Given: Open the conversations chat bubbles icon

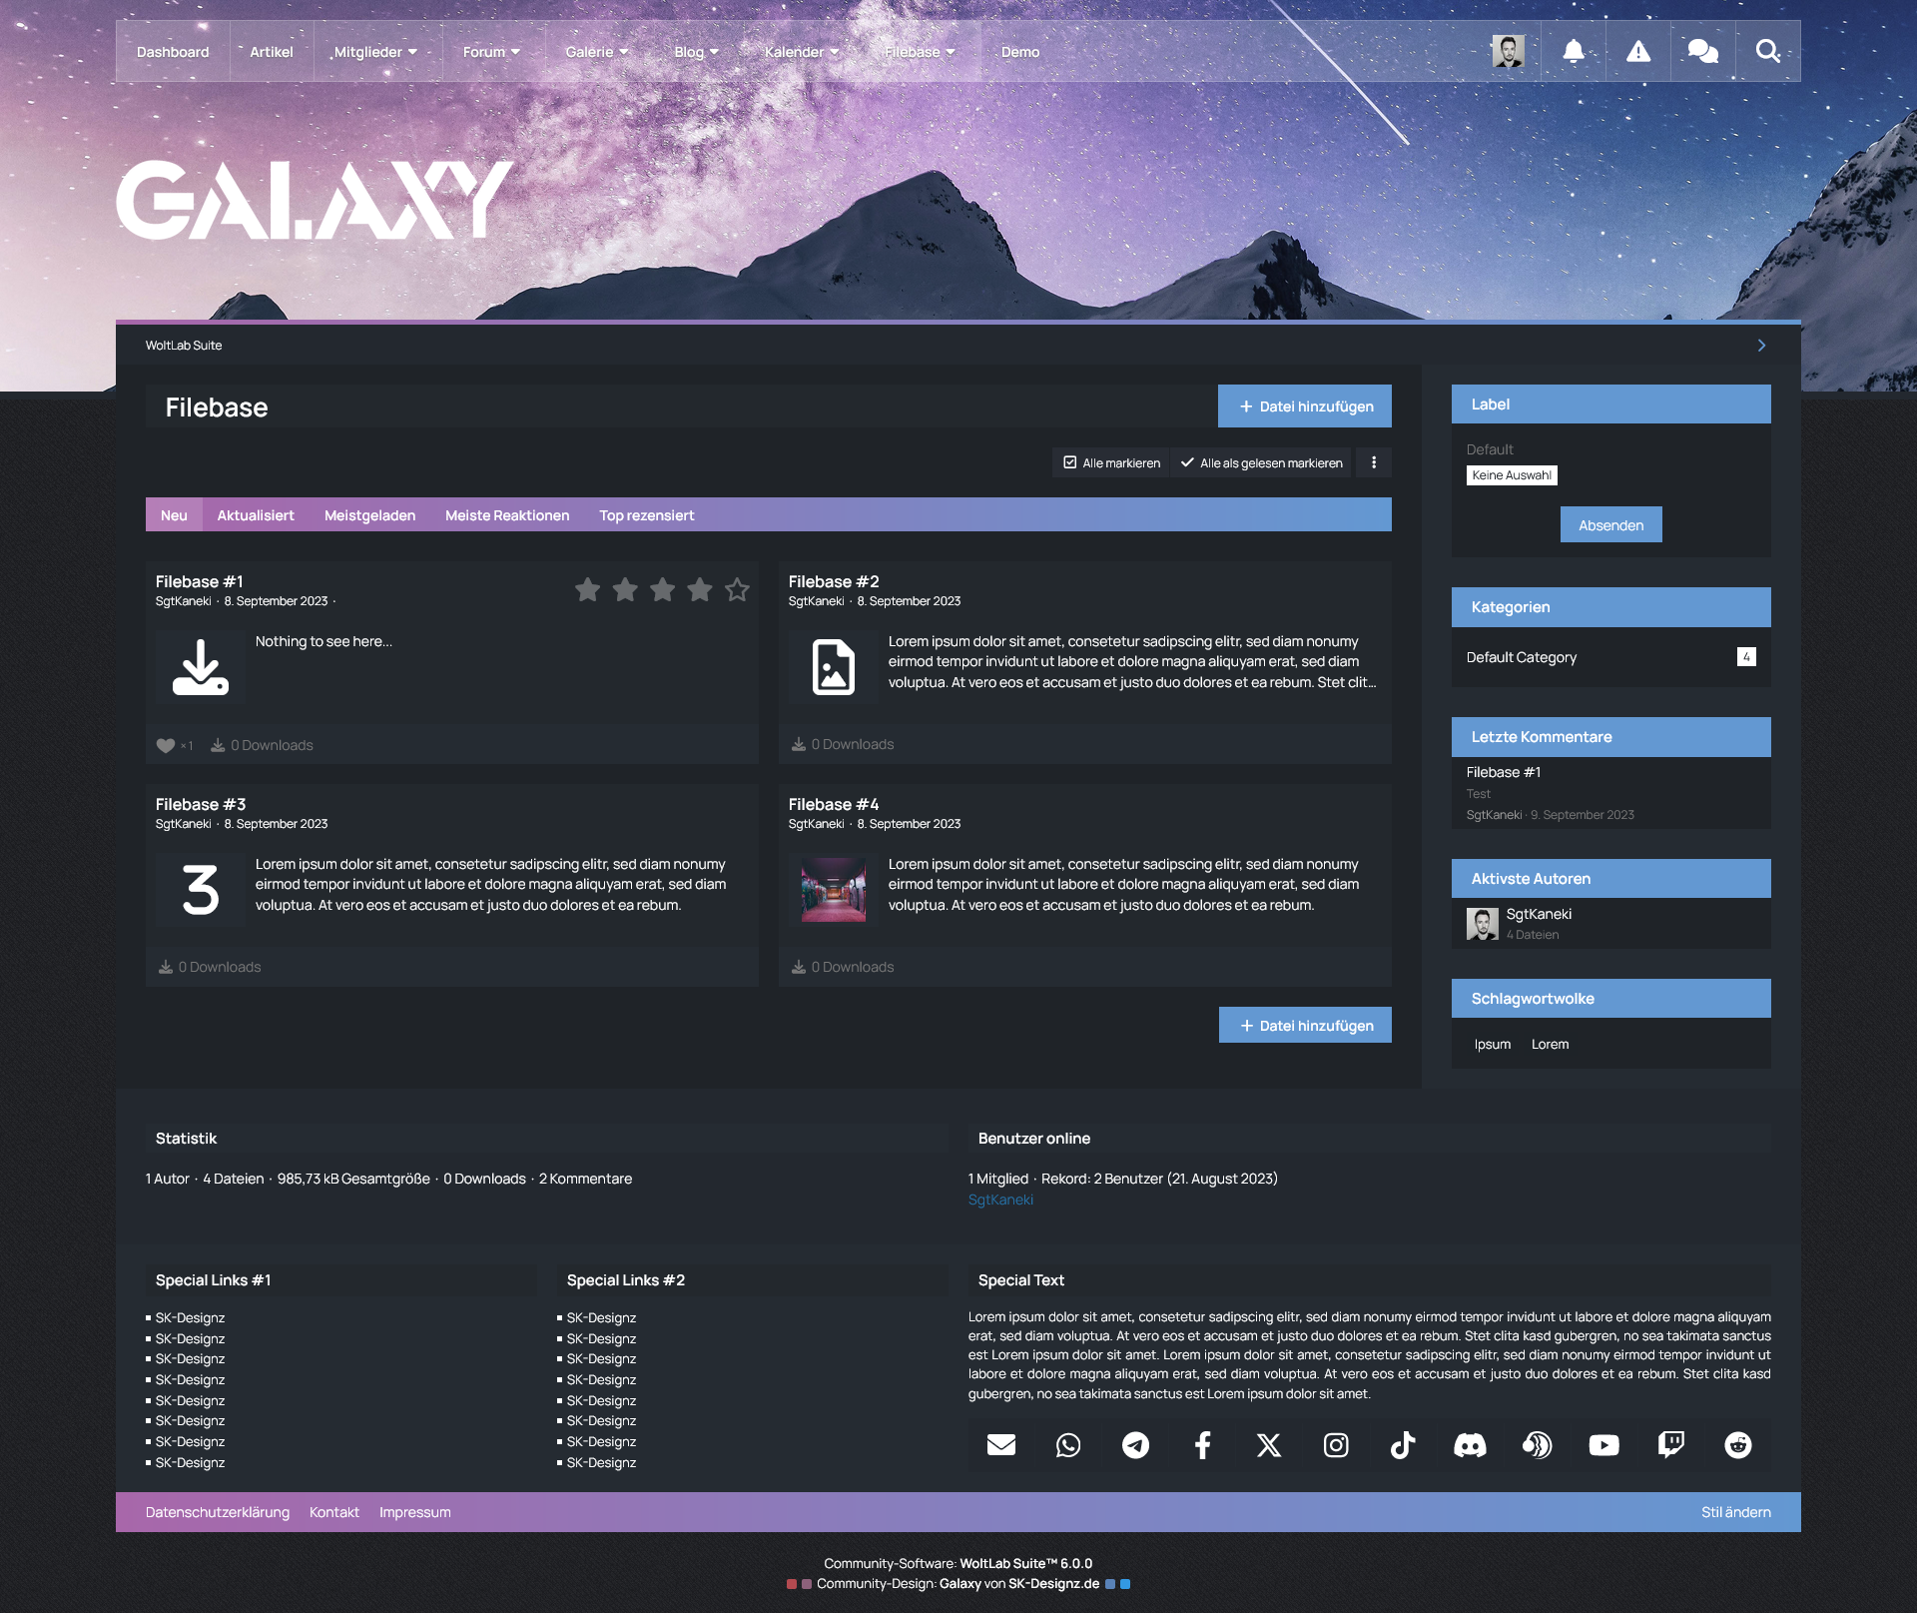Looking at the screenshot, I should [1702, 51].
